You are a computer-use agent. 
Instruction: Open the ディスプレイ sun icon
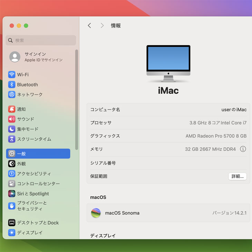pos(12,233)
